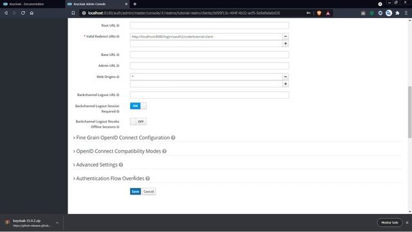The width and height of the screenshot is (412, 232).
Task: Save the client settings
Action: coord(135,191)
